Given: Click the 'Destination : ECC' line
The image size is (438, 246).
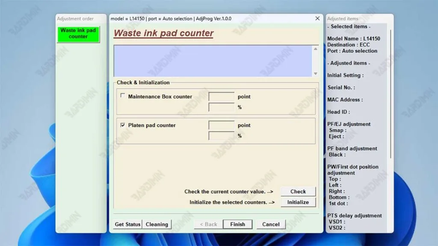Looking at the screenshot, I should tap(348, 45).
